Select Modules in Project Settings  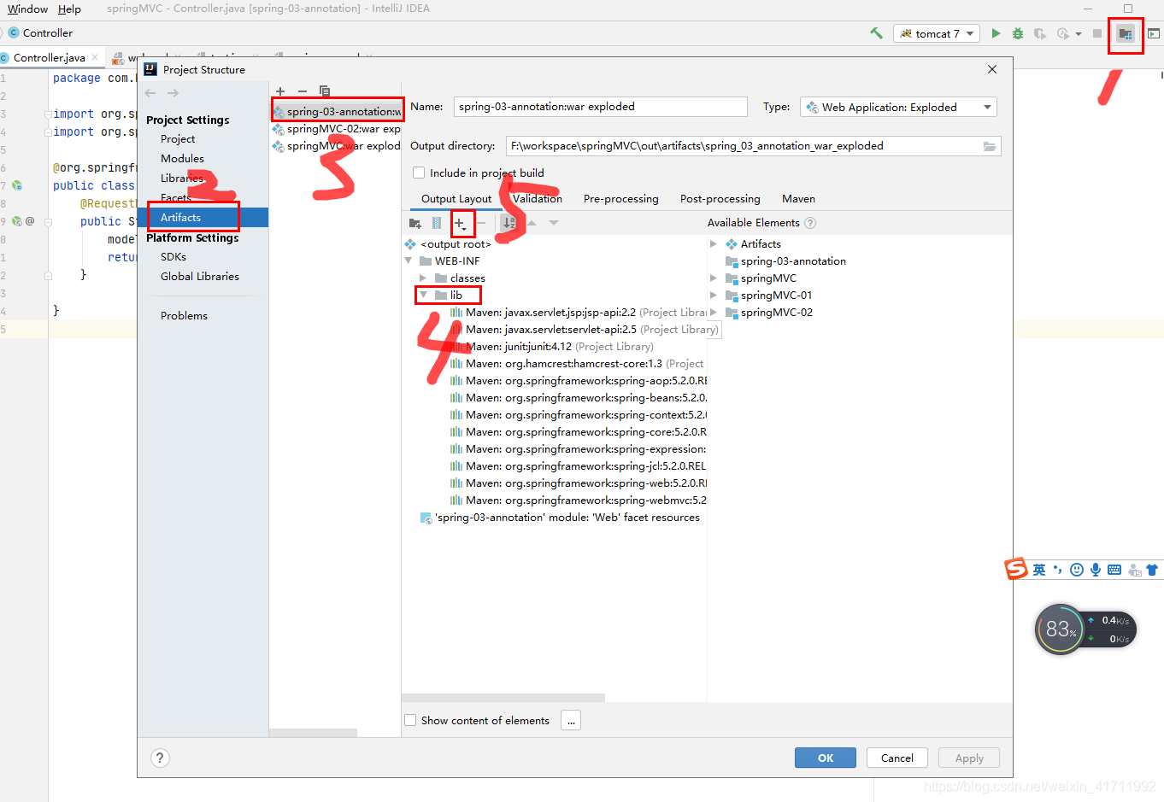[x=182, y=158]
